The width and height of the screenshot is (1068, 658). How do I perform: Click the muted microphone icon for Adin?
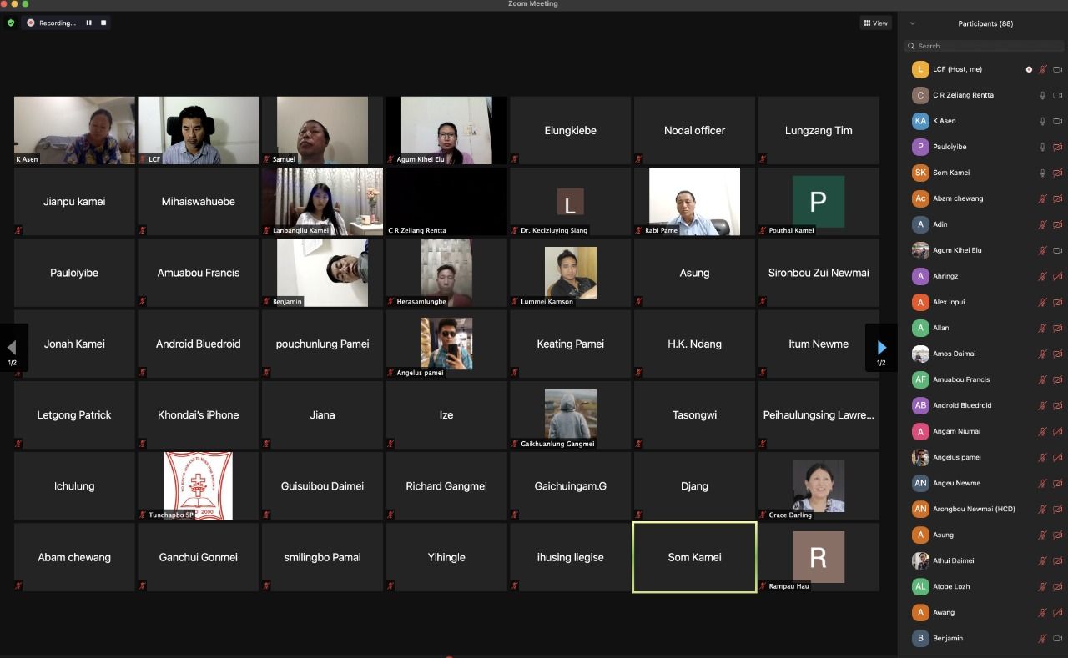tap(1042, 224)
